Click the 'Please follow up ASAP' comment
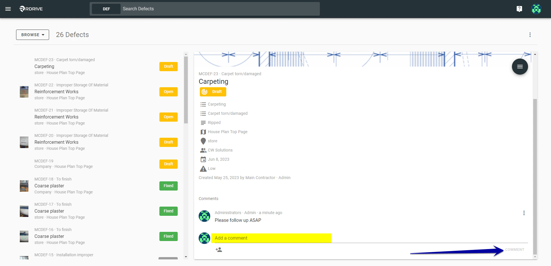 238,220
